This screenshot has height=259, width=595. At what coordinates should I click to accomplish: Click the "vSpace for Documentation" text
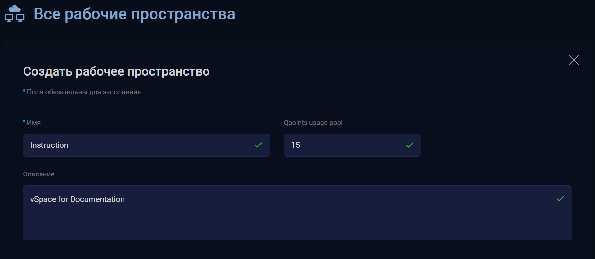[77, 199]
